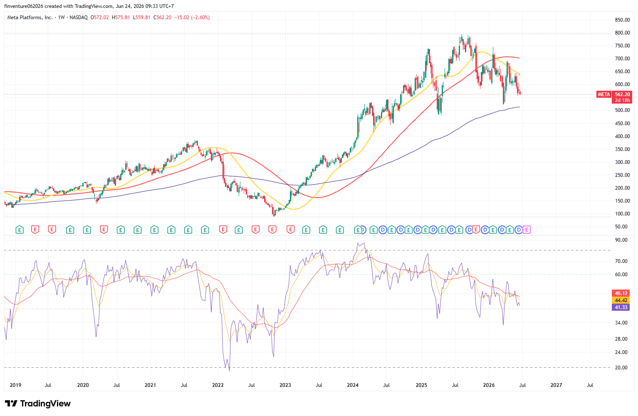
Task: Open the dividend marker for June 2024
Action: click(383, 230)
